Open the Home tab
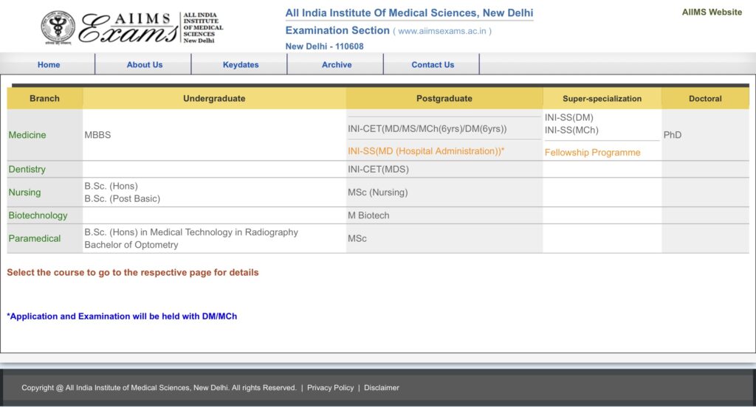This screenshot has width=756, height=407. (x=49, y=65)
